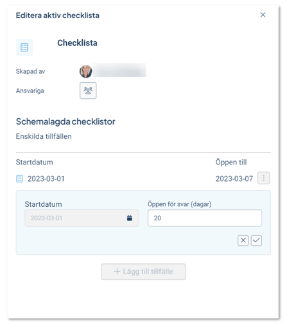
Task: Select the 2023-03-01 scheduled occasion row
Action: pyautogui.click(x=143, y=179)
